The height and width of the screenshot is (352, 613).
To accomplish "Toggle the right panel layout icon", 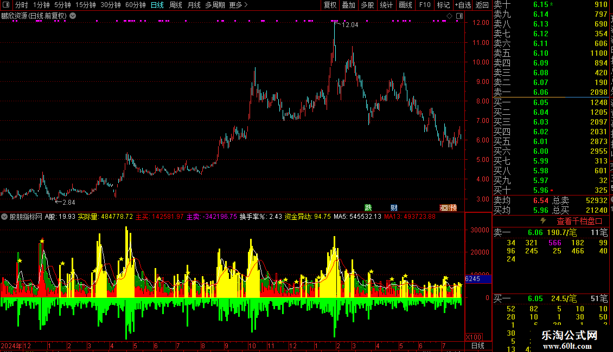I will coord(459,16).
